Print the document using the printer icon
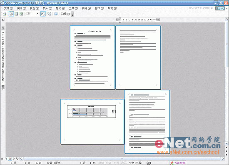 (5, 14)
